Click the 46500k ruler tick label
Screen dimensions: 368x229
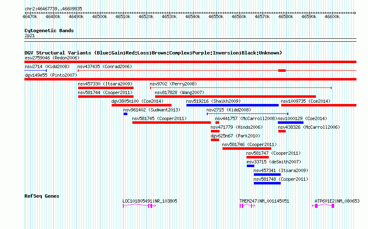(100, 17)
